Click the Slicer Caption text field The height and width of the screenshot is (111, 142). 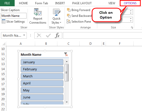[x=14, y=16]
